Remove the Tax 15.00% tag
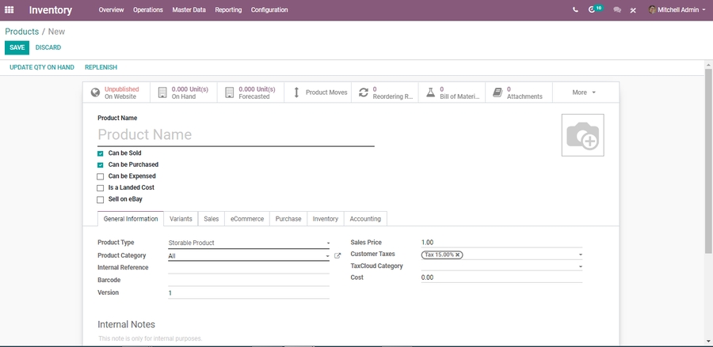The width and height of the screenshot is (713, 347). click(x=458, y=255)
